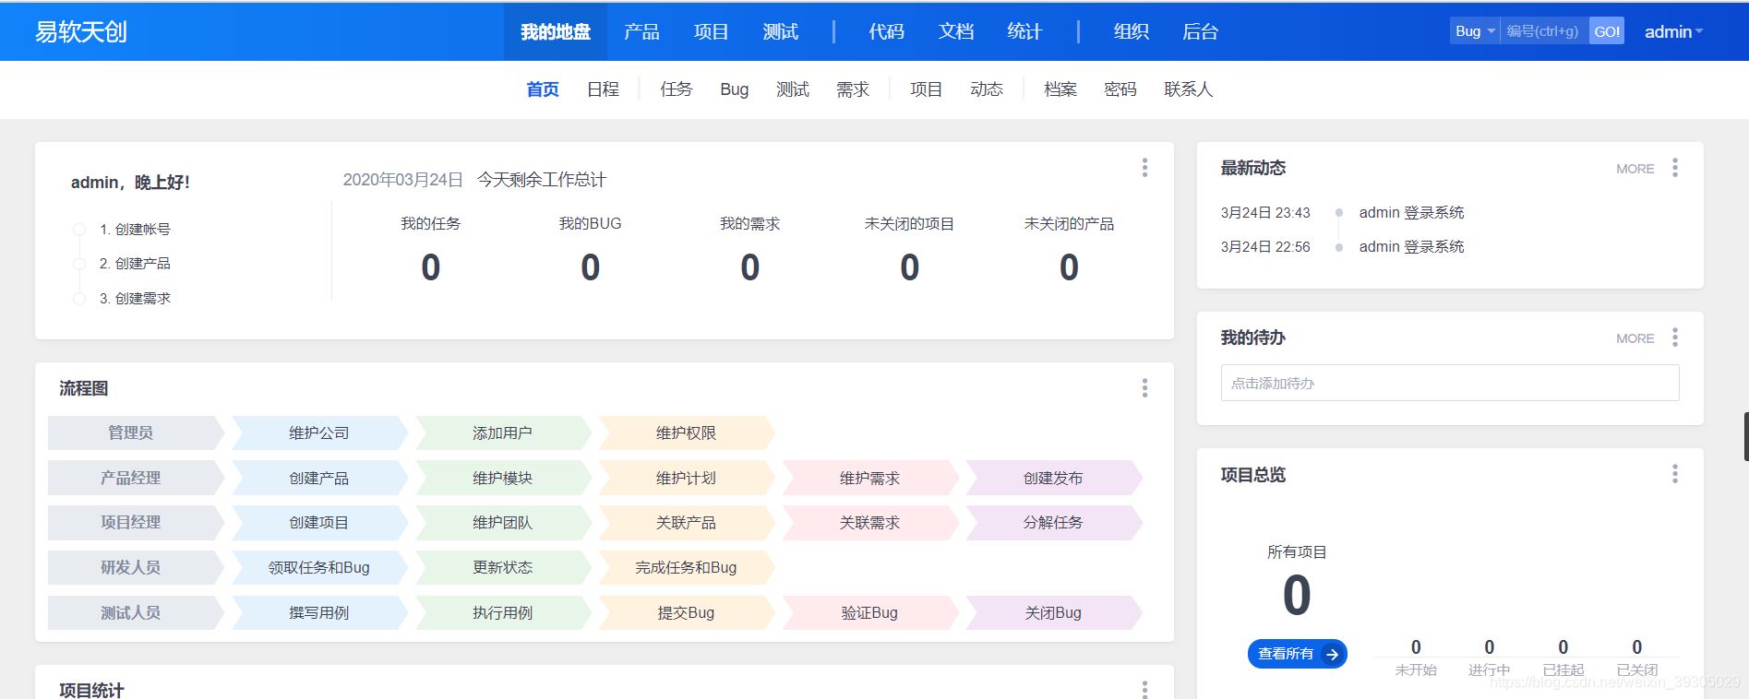
Task: Click 维护模块 flow step
Action: pyautogui.click(x=503, y=478)
